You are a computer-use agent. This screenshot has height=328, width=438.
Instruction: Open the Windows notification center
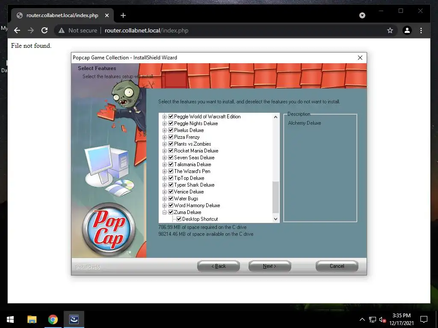pyautogui.click(x=424, y=319)
